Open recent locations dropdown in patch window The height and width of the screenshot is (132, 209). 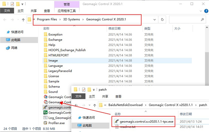pos(90,105)
